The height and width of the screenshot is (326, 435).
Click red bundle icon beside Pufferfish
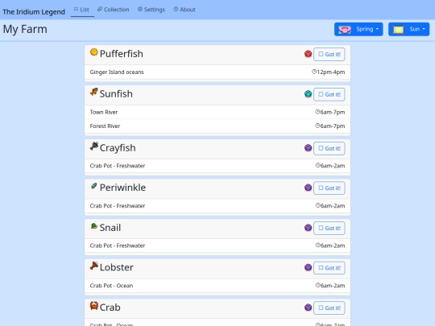click(x=308, y=54)
